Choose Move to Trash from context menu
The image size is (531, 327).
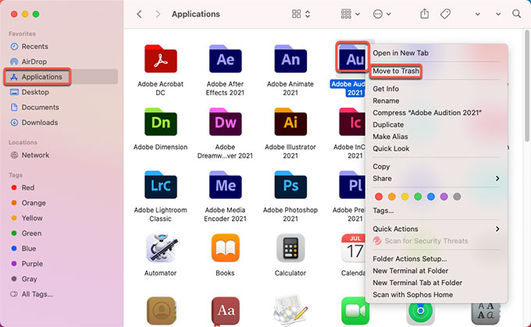click(396, 71)
